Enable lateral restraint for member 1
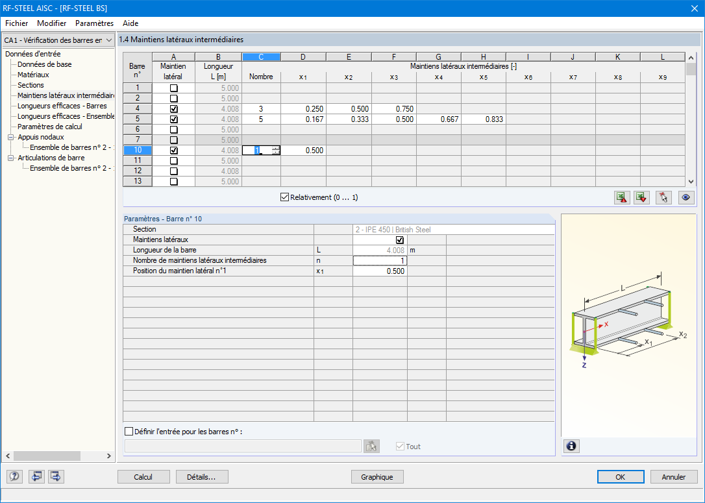The width and height of the screenshot is (705, 503). (173, 88)
